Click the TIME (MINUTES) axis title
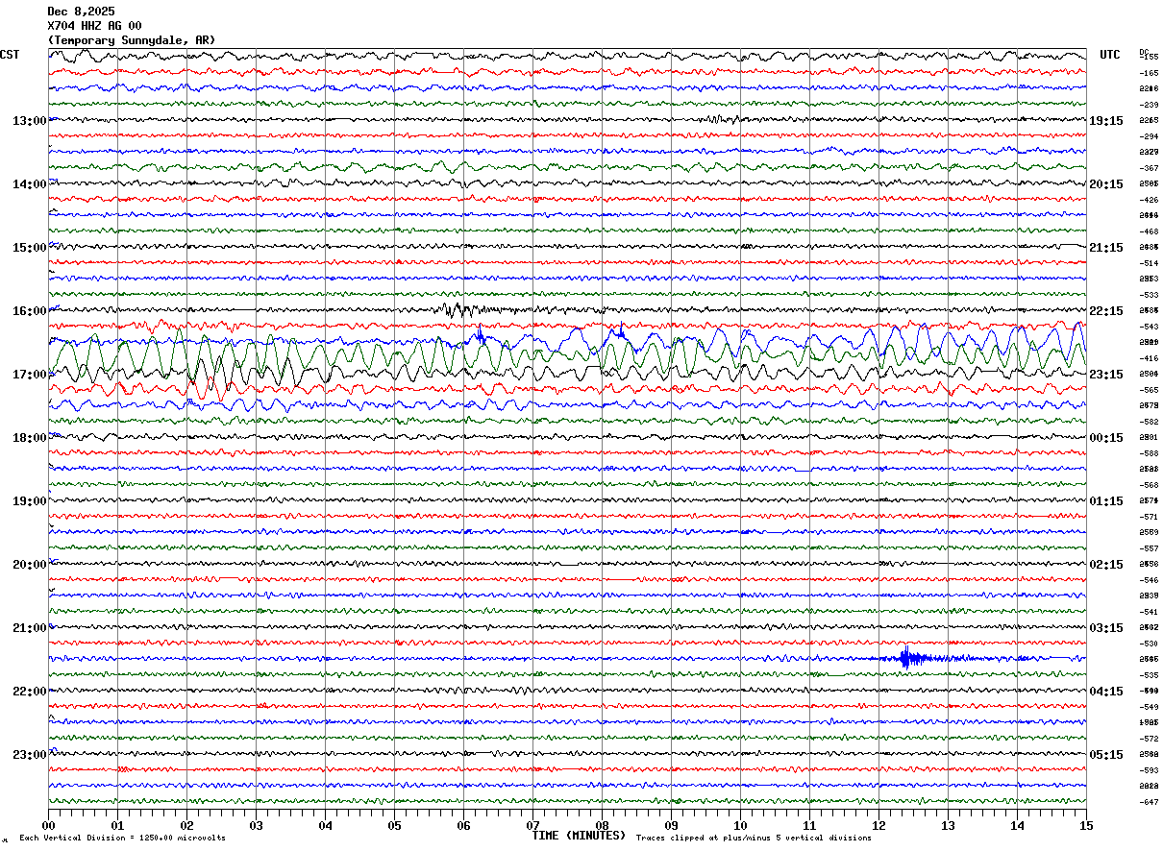1163x851 pixels. pyautogui.click(x=579, y=836)
